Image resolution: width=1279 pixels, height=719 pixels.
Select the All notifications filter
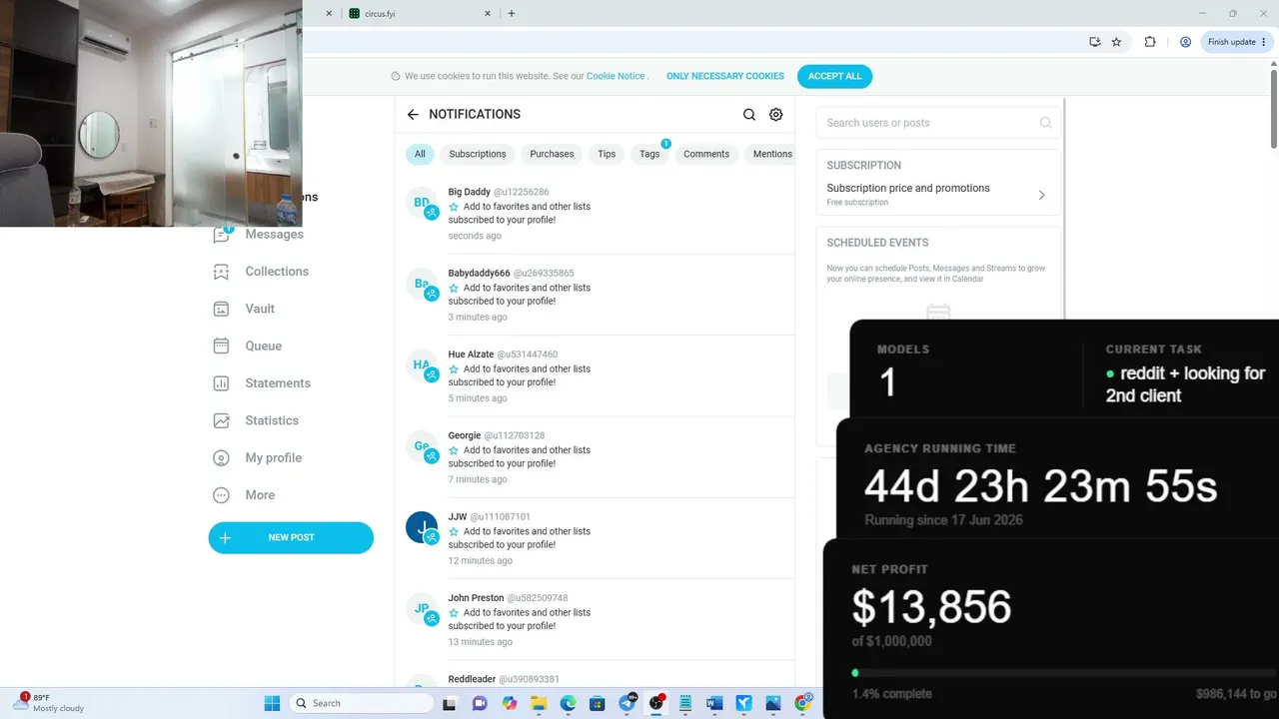click(420, 154)
